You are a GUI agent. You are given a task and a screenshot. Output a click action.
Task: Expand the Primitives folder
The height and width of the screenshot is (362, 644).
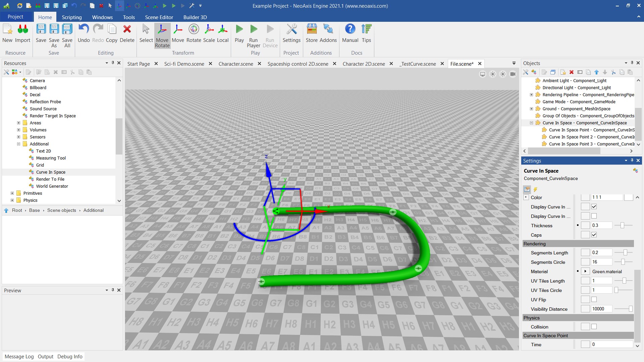pos(12,193)
